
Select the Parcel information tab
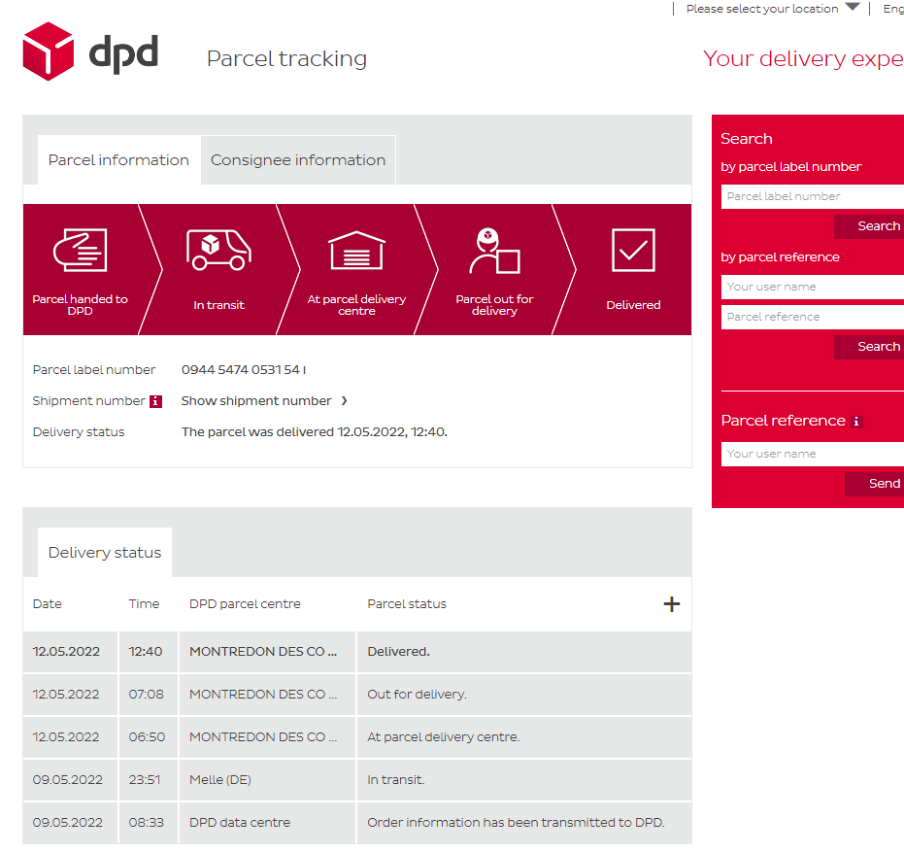[x=118, y=160]
